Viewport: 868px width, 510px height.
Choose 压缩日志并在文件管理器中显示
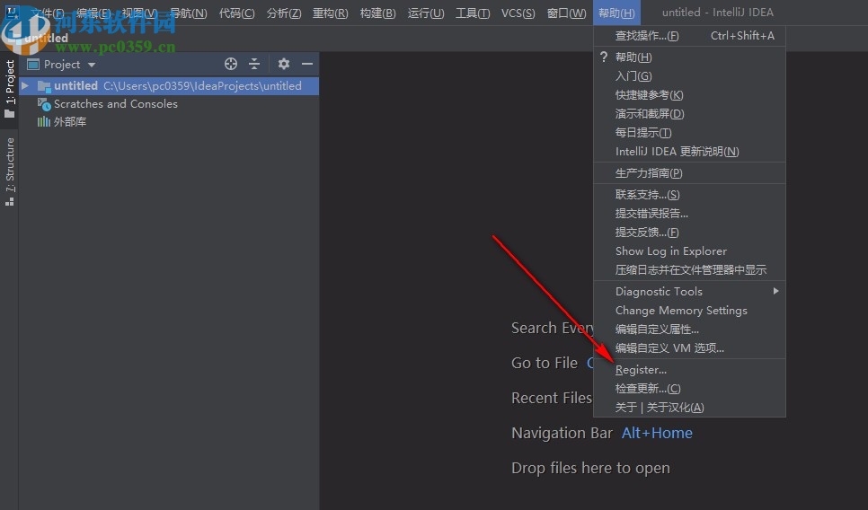689,270
